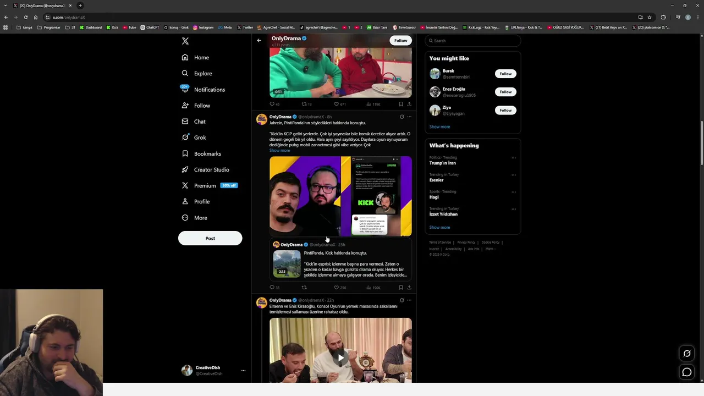Open the Esenler trending topic

point(437,180)
